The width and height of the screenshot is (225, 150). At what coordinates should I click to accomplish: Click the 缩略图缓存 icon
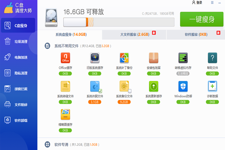tap(65, 115)
